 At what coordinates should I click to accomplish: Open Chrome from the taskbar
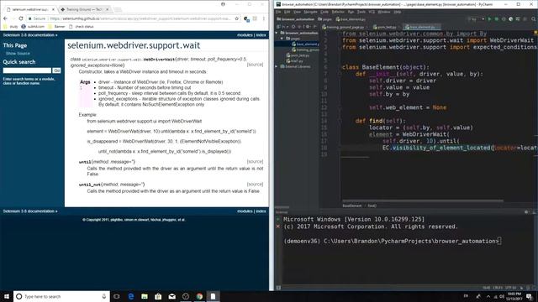tap(199, 296)
